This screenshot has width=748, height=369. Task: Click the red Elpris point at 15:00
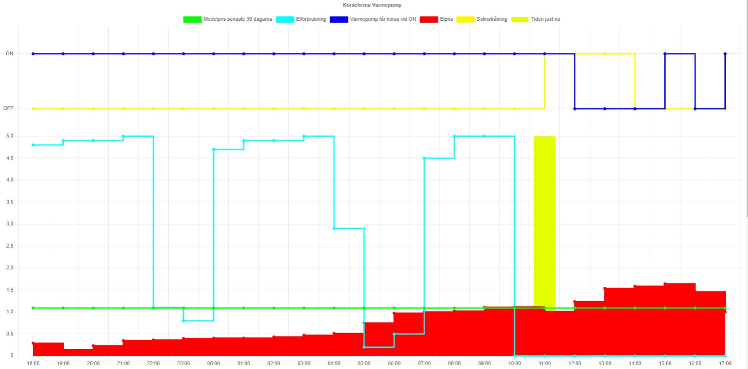[x=665, y=284]
